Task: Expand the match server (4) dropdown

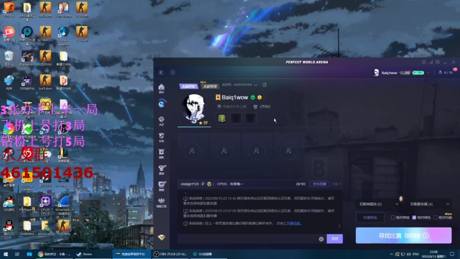Action: [430, 204]
